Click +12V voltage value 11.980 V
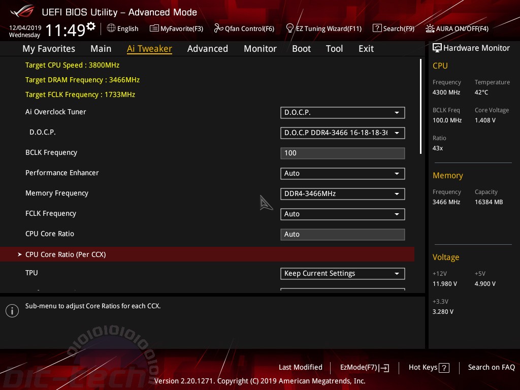The height and width of the screenshot is (390, 520). click(x=445, y=283)
